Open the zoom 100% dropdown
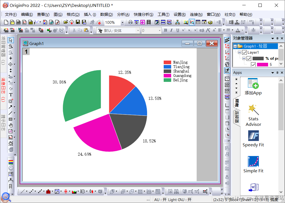 [x=122, y=22]
